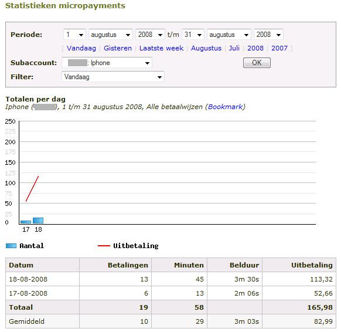This screenshot has width=341, height=332.
Task: Open the end month augustus dropdown
Action: point(229,35)
